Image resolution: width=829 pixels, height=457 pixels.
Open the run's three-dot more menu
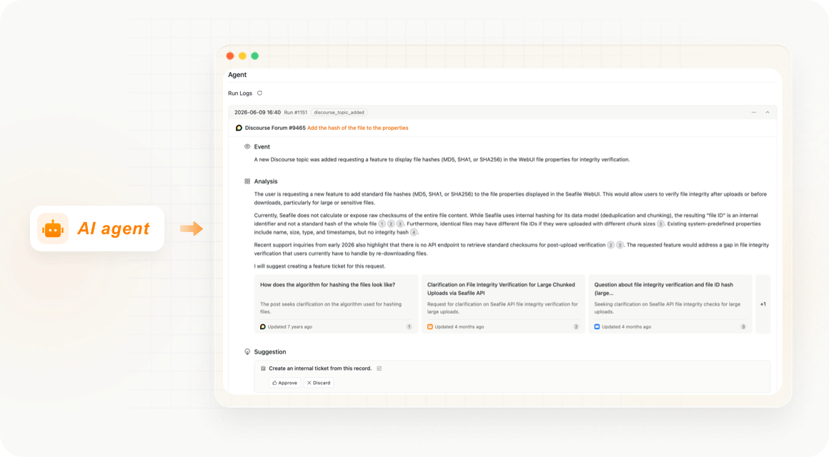(754, 113)
